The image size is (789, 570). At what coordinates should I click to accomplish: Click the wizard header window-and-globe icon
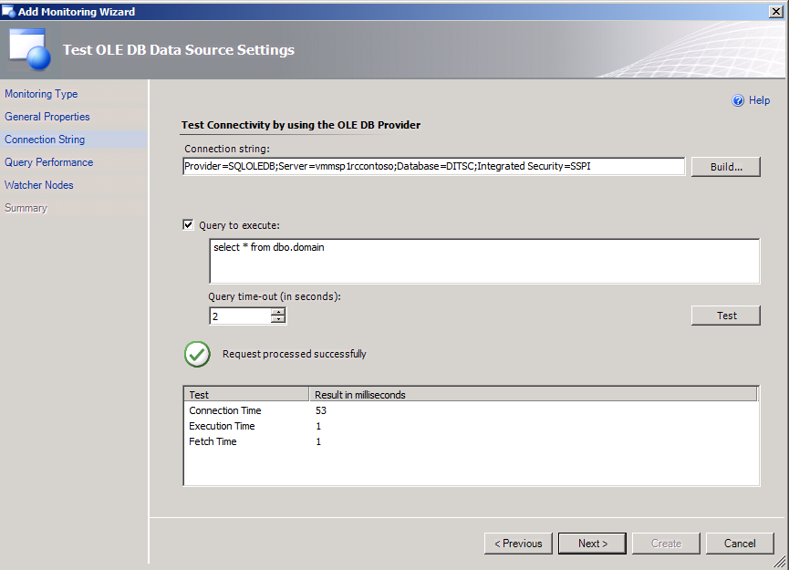pyautogui.click(x=30, y=49)
